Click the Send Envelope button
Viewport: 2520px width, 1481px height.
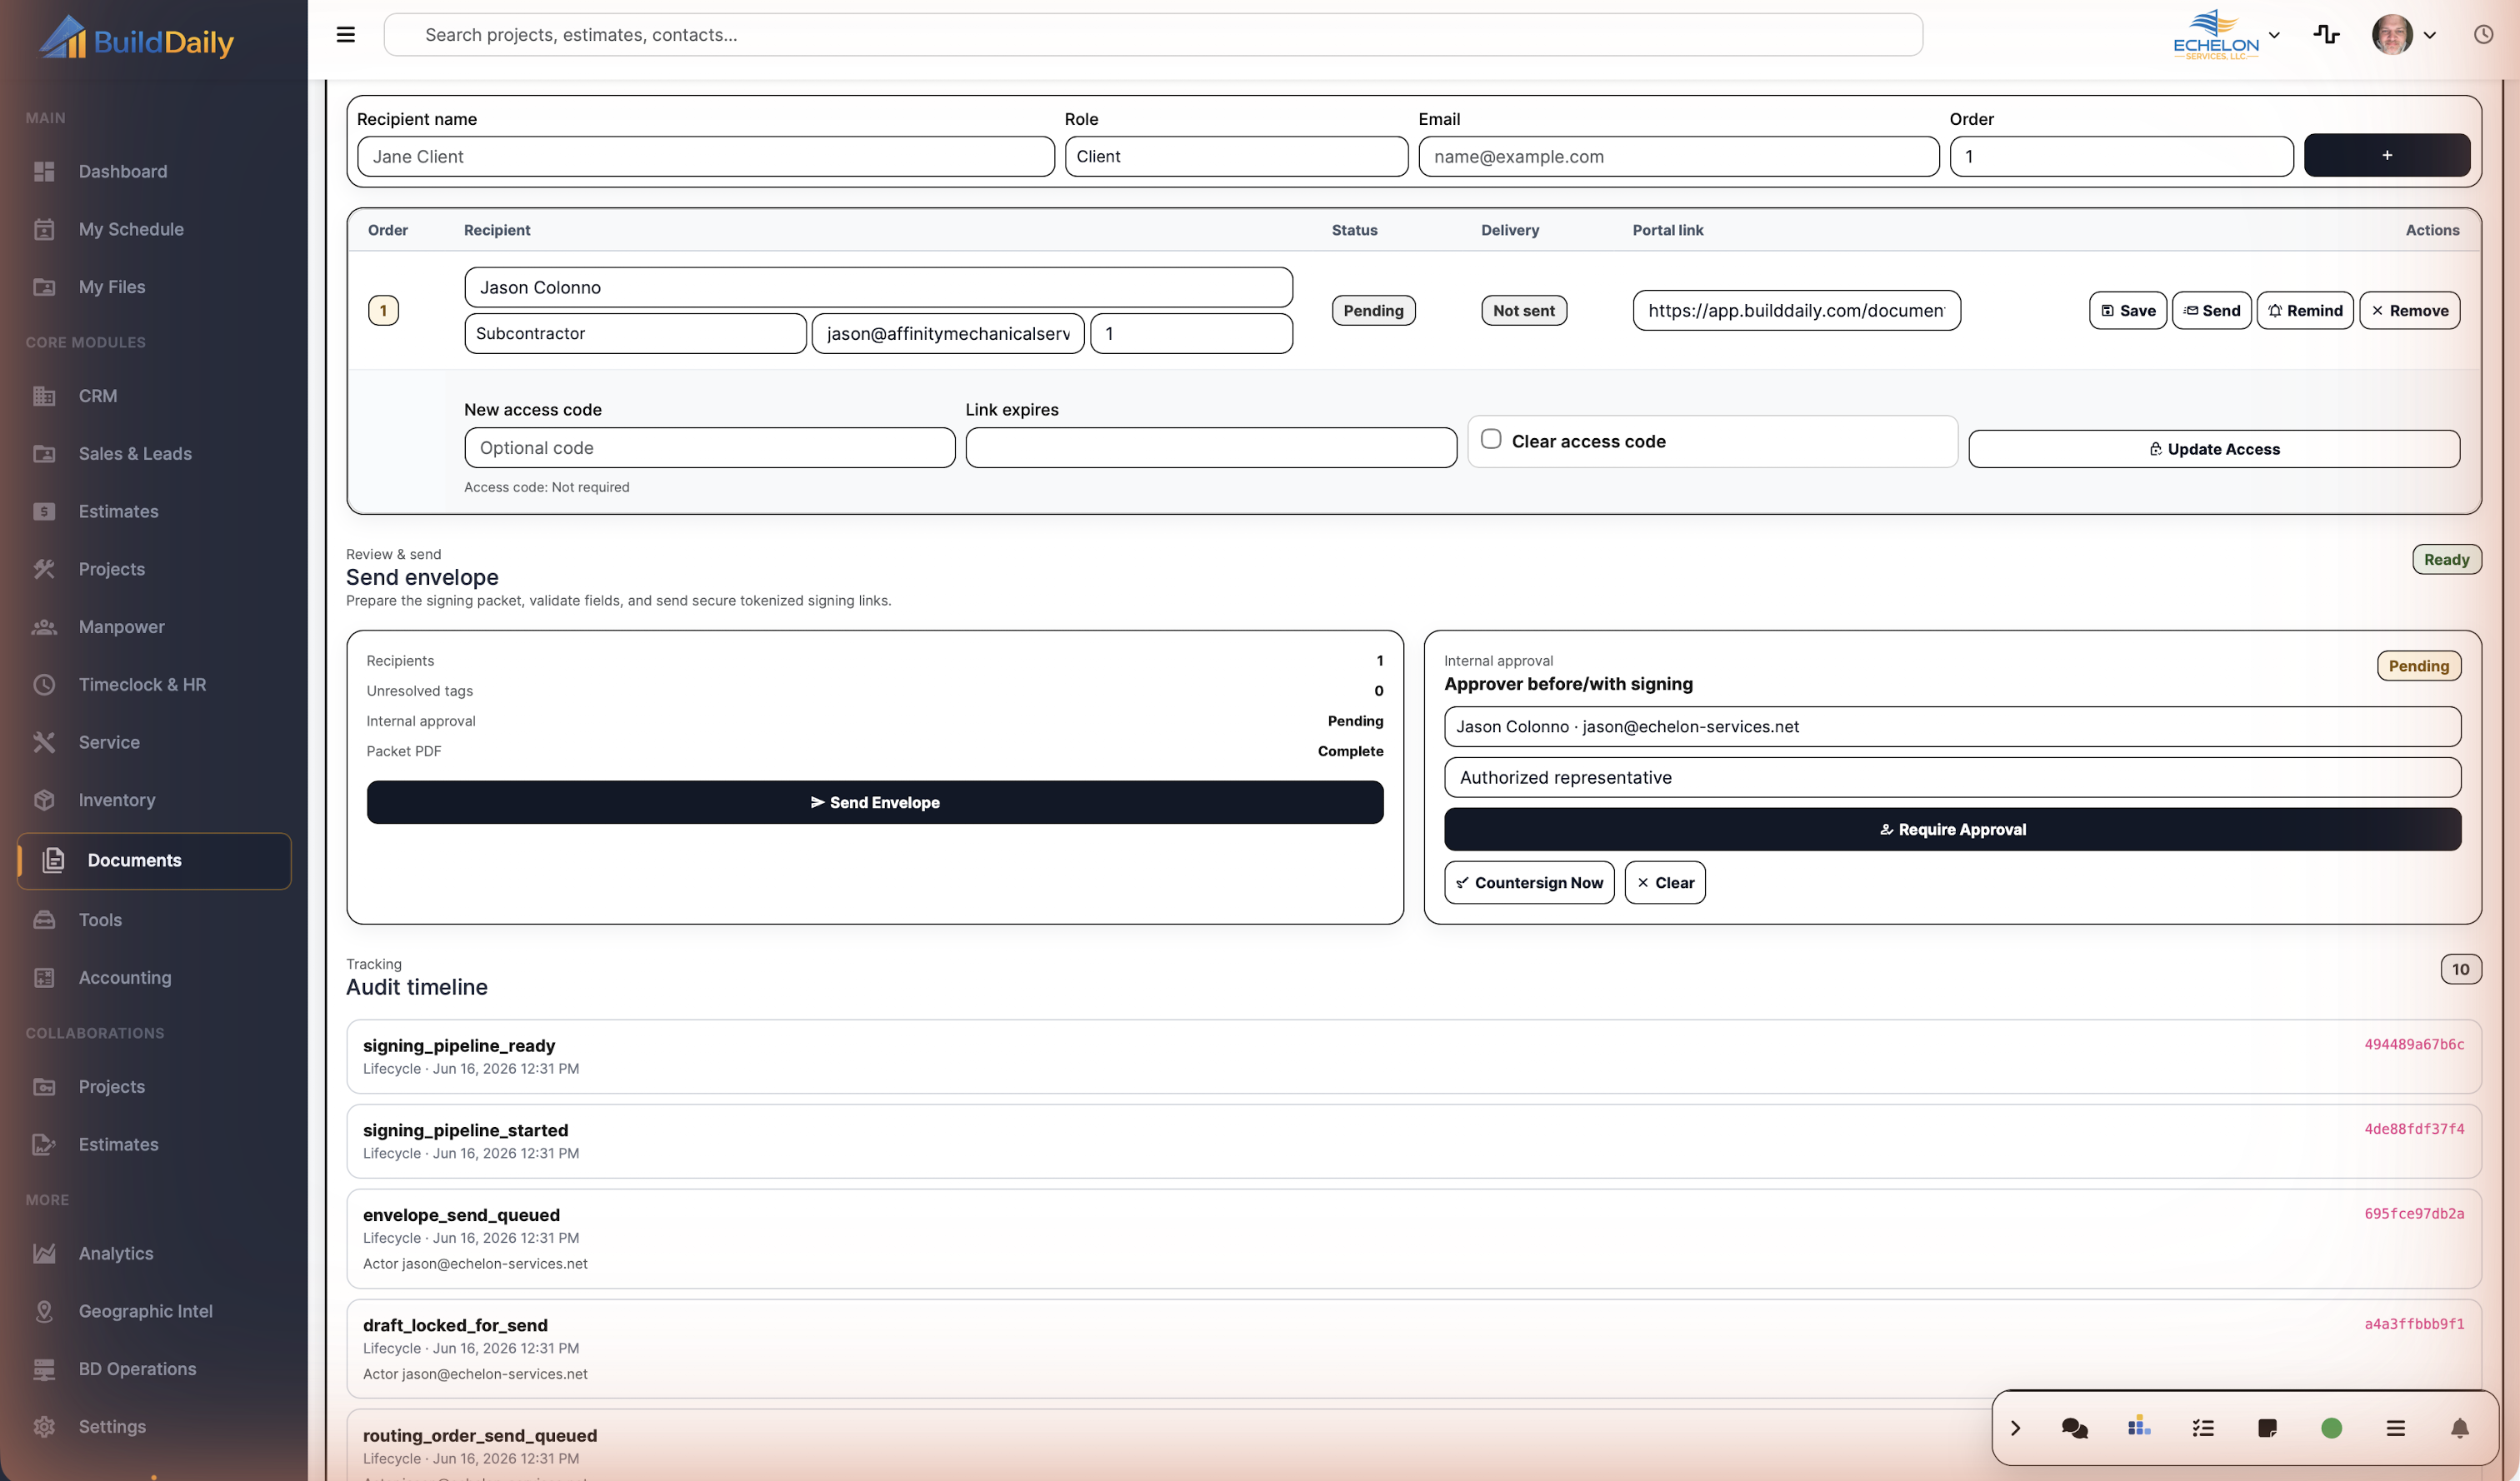875,802
